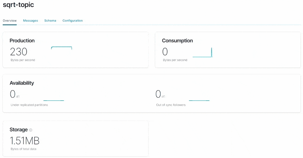
Task: Click the out of sync followers sparkline
Action: pyautogui.click(x=199, y=100)
